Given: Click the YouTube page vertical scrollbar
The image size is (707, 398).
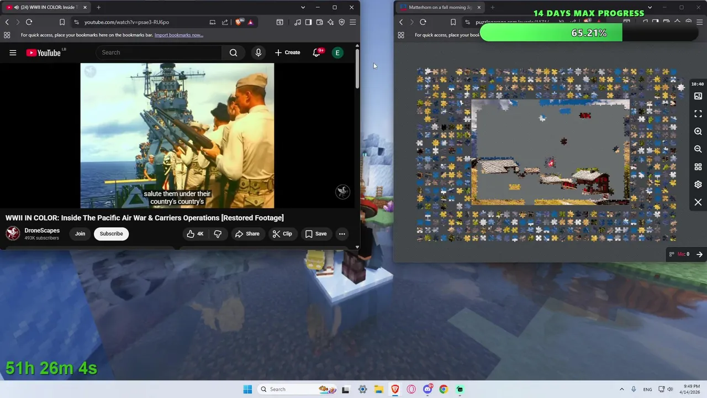Looking at the screenshot, I should click(357, 69).
